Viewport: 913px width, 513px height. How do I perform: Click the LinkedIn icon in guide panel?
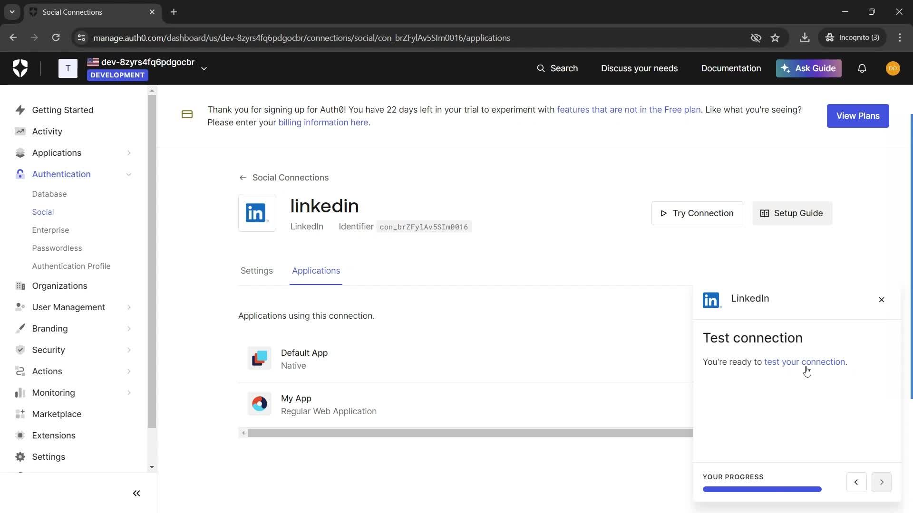pos(711,300)
